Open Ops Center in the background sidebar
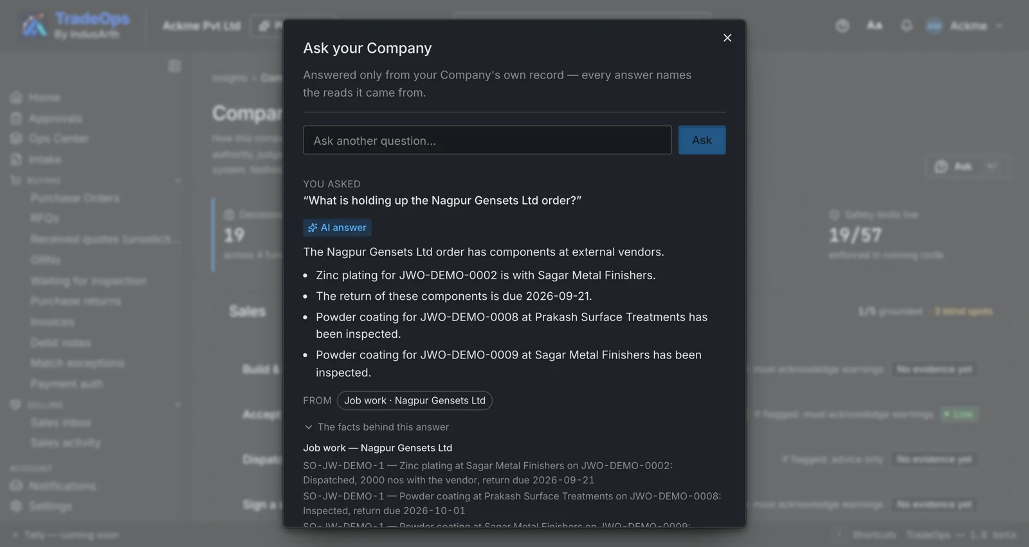Screen dimensions: 1029x547 (59, 139)
